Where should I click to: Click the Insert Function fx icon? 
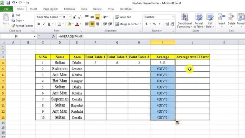(x=53, y=36)
